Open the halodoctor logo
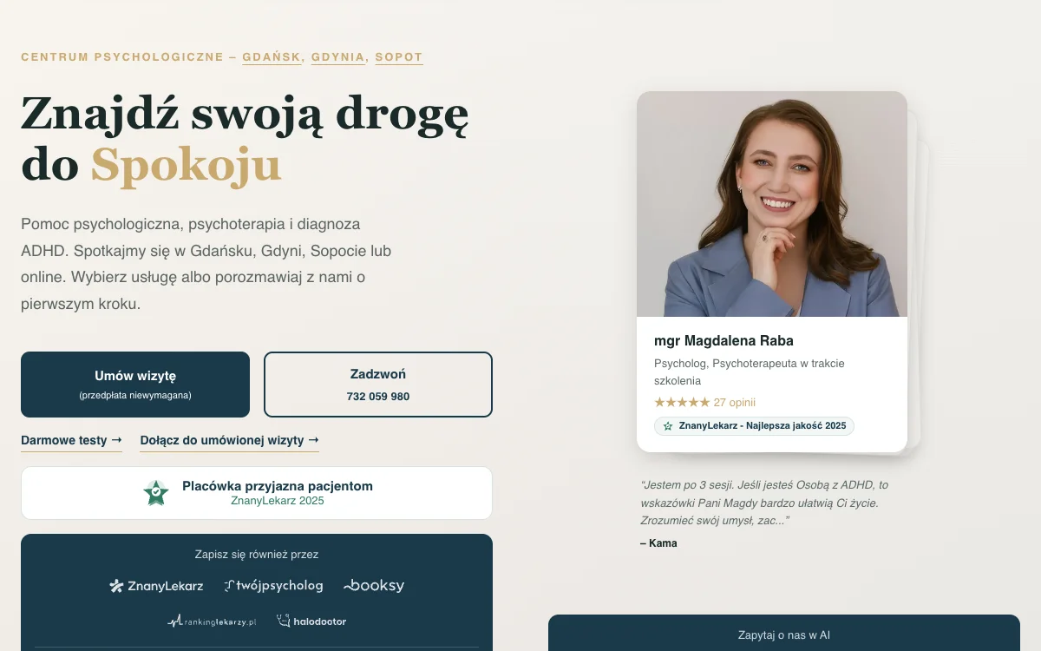 pos(311,621)
